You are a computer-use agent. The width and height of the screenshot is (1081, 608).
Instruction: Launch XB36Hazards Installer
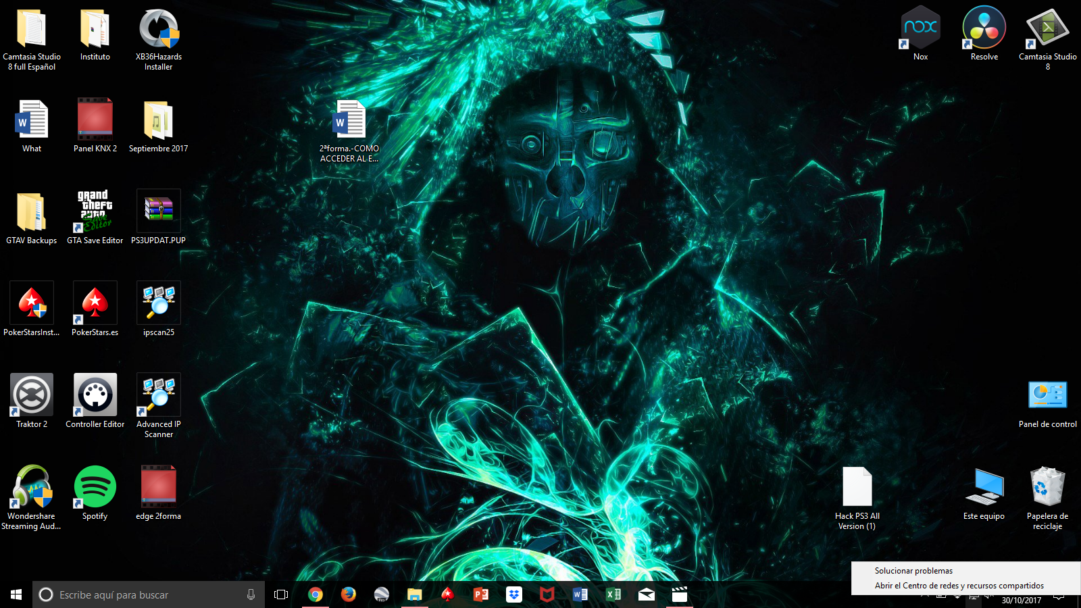[x=159, y=39]
